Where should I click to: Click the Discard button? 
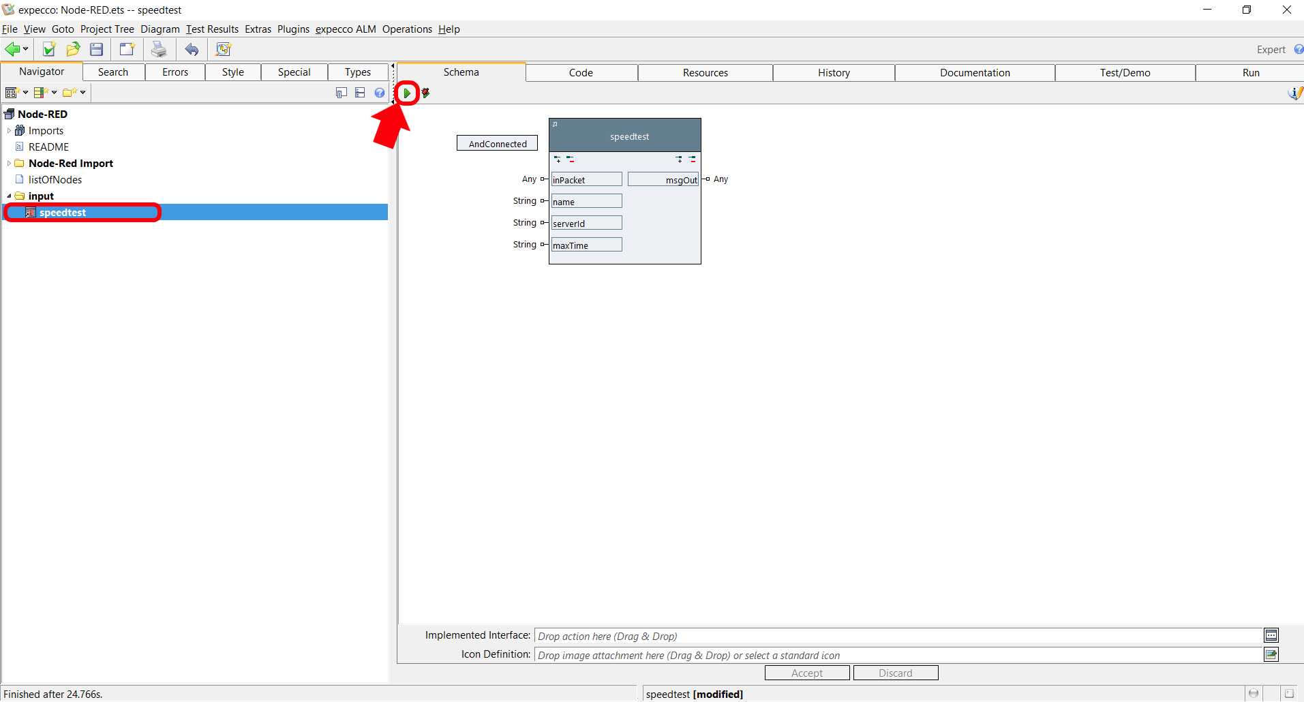click(895, 673)
